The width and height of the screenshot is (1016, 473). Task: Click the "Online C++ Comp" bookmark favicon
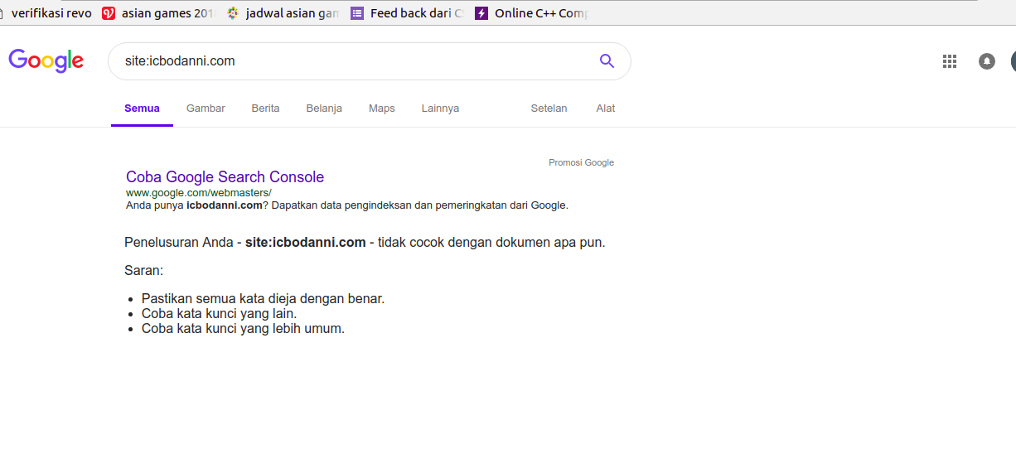click(x=481, y=13)
